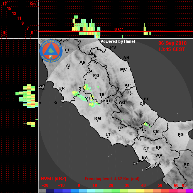Click the AQ city label on map

[x=122, y=103]
